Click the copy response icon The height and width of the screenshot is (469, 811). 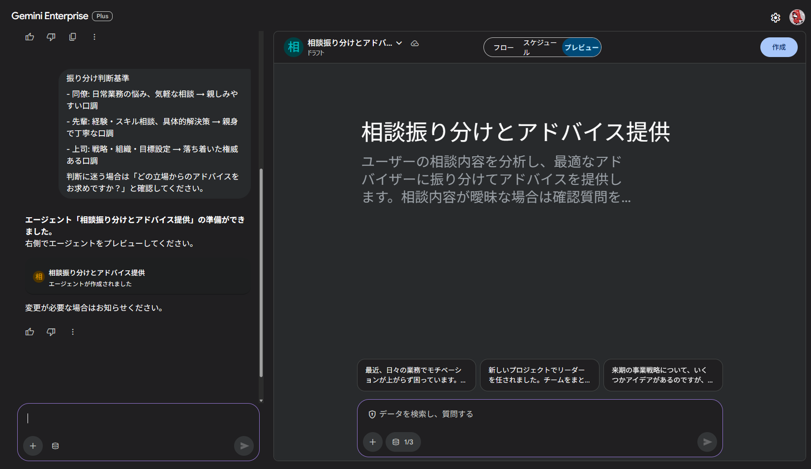(72, 36)
